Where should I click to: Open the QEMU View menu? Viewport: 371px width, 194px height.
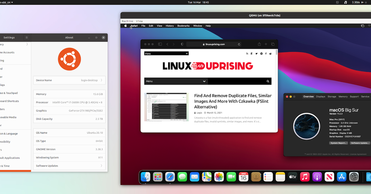coord(139,21)
